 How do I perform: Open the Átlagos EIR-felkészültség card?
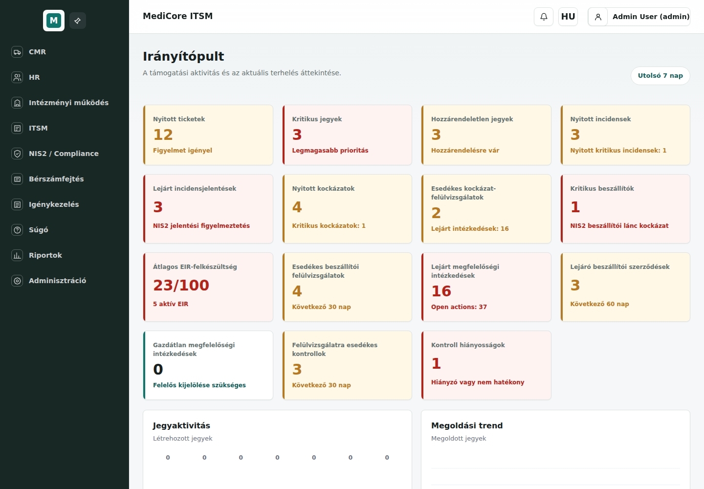coord(208,287)
